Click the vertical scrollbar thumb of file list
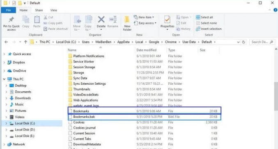Image resolution: width=278 pixels, height=149 pixels. tap(276, 96)
